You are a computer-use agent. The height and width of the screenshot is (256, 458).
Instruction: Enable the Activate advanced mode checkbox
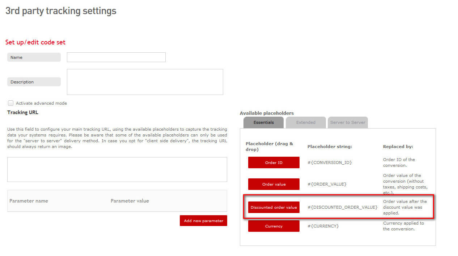[10, 103]
